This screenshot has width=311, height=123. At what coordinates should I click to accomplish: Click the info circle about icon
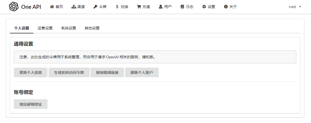click(x=226, y=7)
